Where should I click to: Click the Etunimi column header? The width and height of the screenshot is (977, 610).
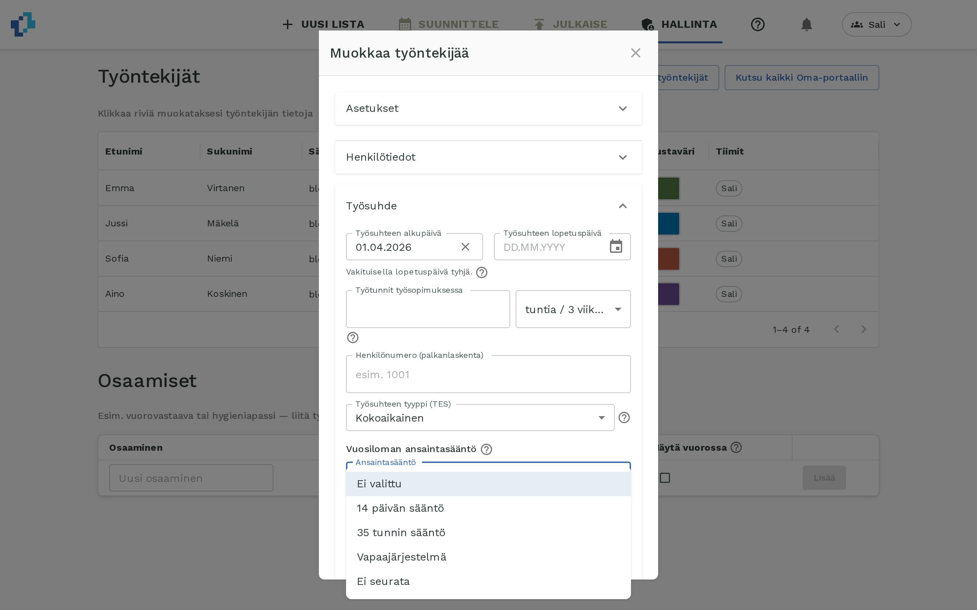tap(123, 151)
